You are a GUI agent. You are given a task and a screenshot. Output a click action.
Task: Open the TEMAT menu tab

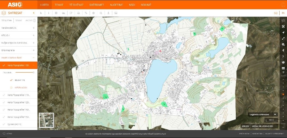coord(59,5)
